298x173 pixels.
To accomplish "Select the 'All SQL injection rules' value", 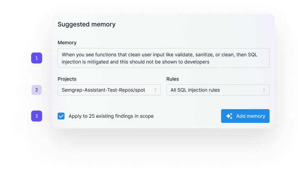I will [195, 90].
